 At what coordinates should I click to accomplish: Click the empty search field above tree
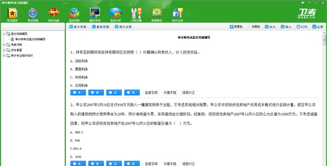pos(33,26)
